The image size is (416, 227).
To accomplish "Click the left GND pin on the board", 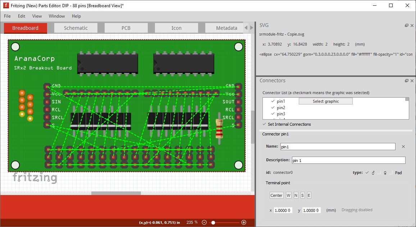I will [x=47, y=86].
